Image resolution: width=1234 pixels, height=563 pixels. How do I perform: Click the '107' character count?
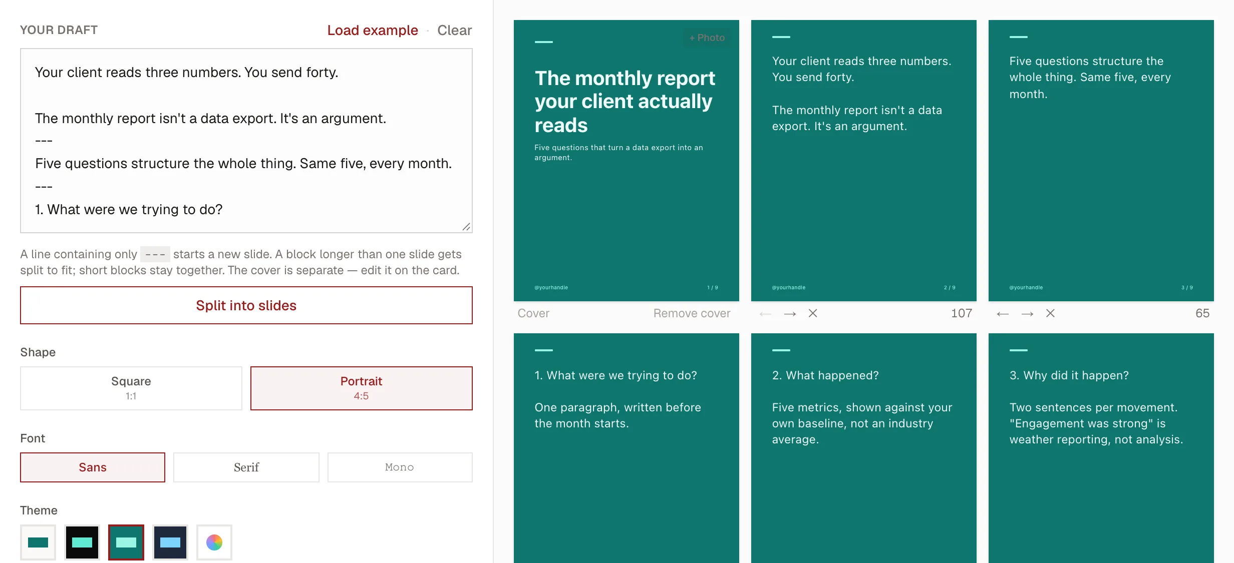tap(962, 313)
